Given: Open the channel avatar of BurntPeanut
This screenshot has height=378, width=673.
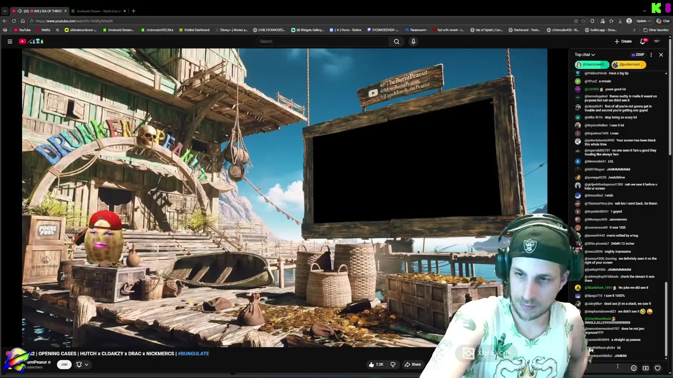Looking at the screenshot, I should pos(16,360).
